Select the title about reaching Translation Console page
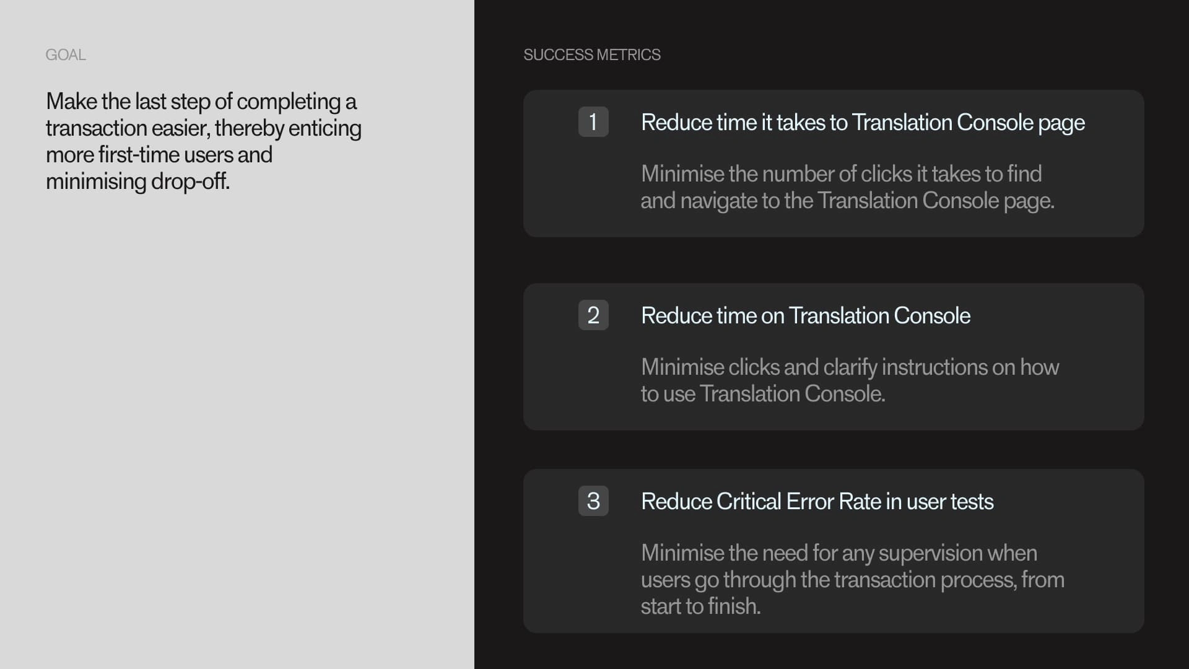 862,123
